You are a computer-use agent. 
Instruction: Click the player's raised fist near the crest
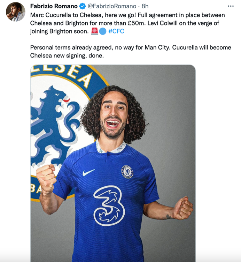(46, 178)
